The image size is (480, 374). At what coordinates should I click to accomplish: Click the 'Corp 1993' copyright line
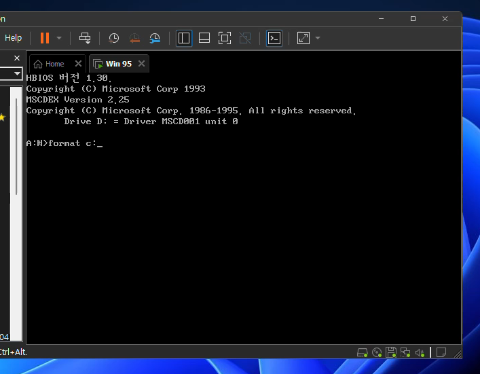click(115, 89)
